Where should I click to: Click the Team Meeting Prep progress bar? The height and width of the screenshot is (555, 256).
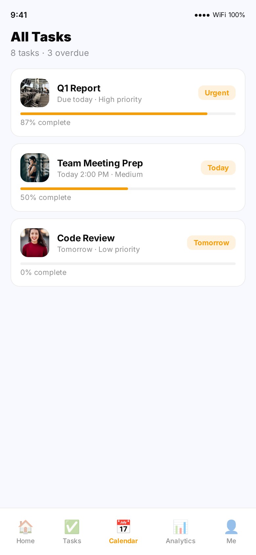(x=128, y=189)
